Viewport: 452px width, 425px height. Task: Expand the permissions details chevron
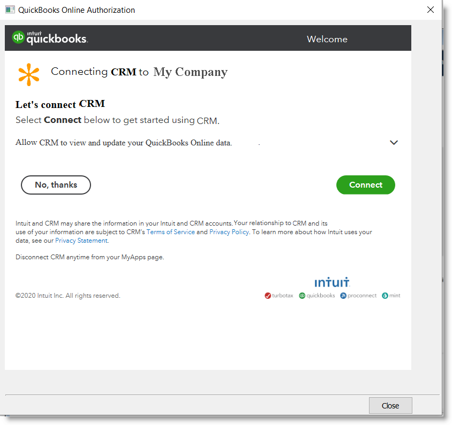(394, 143)
